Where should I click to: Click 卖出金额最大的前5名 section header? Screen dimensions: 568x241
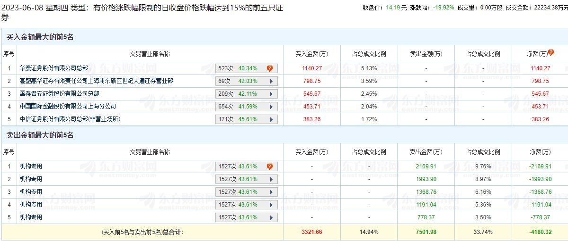[x=40, y=135]
